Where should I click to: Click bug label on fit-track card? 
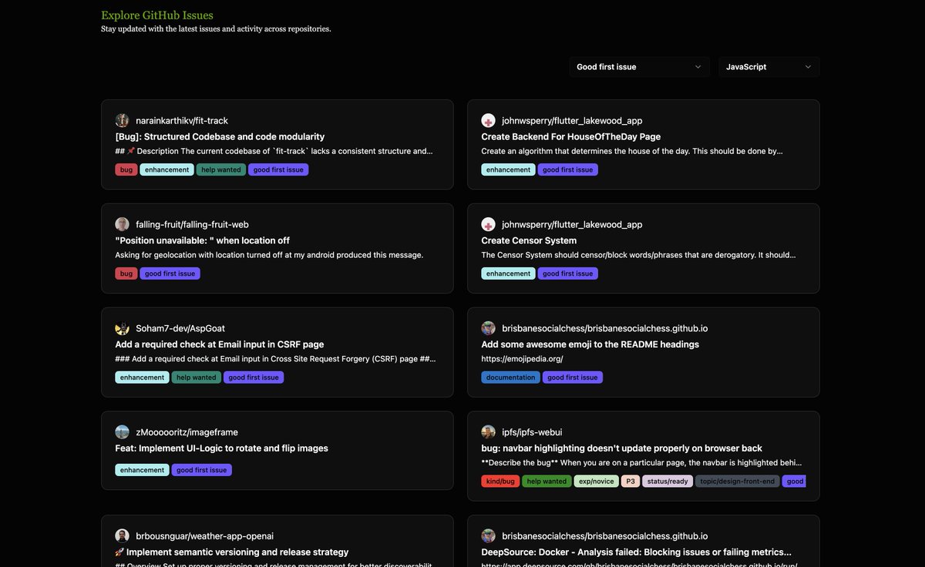[x=126, y=169]
